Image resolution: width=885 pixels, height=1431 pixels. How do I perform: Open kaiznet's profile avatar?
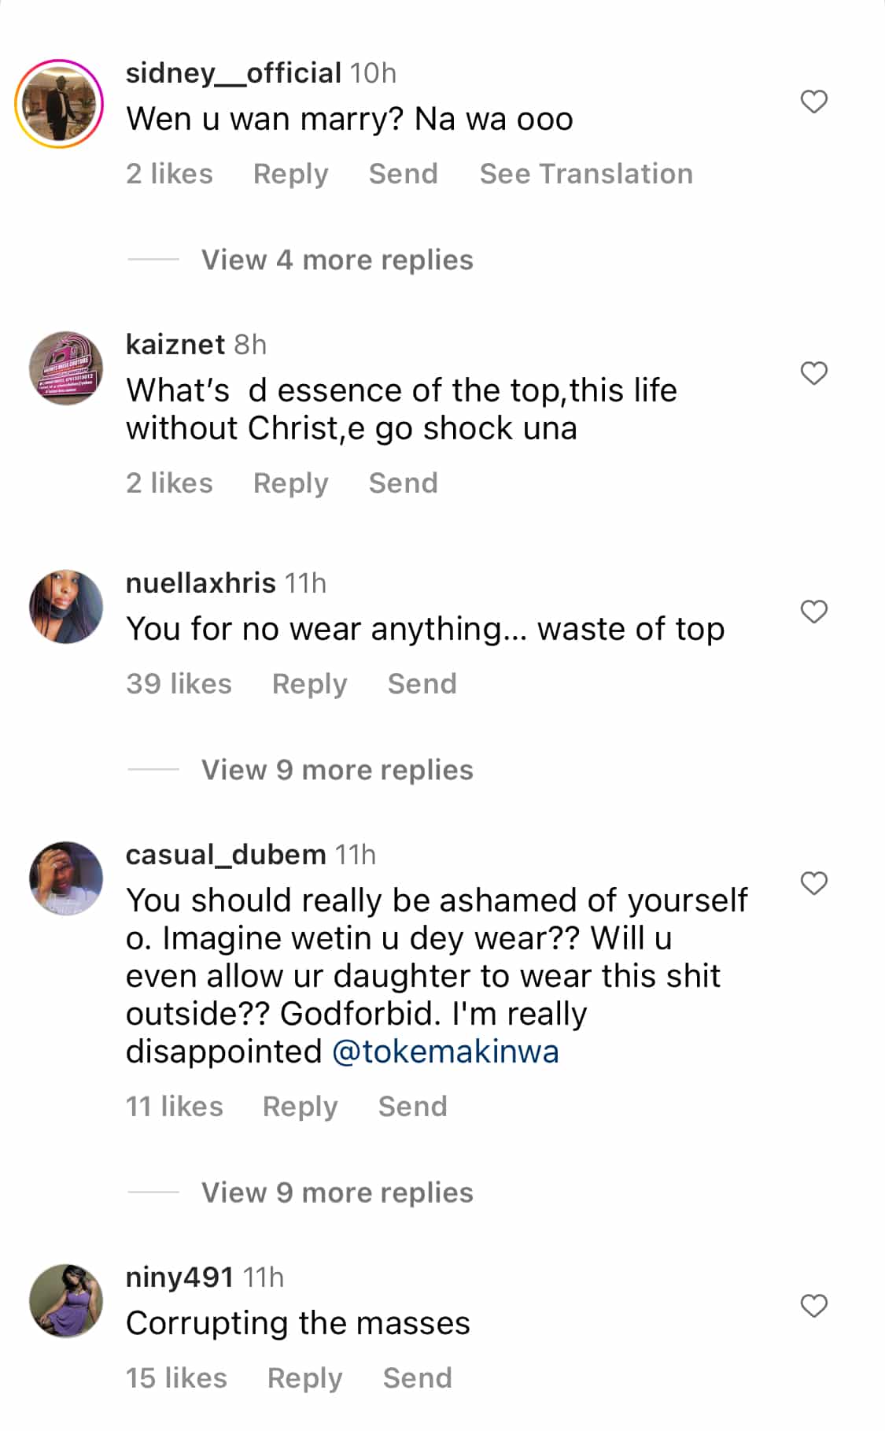coord(66,368)
